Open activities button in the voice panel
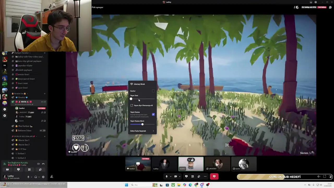This screenshot has width=334, height=188. pyautogui.click(x=29, y=169)
